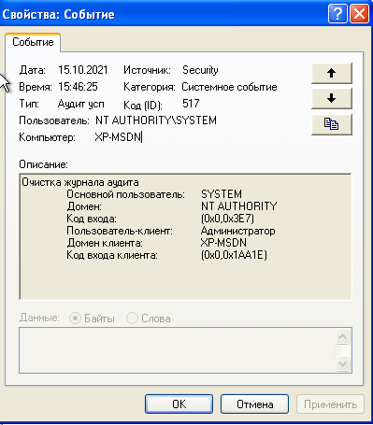Click the Основной пользователь value SYSTEM

click(x=222, y=194)
